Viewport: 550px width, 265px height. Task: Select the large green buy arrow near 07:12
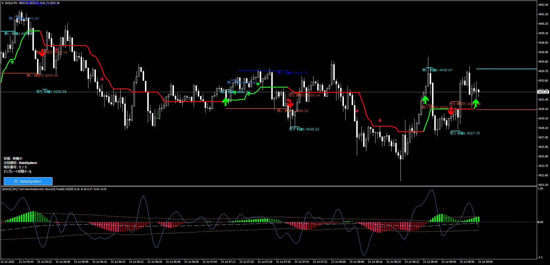[225, 102]
